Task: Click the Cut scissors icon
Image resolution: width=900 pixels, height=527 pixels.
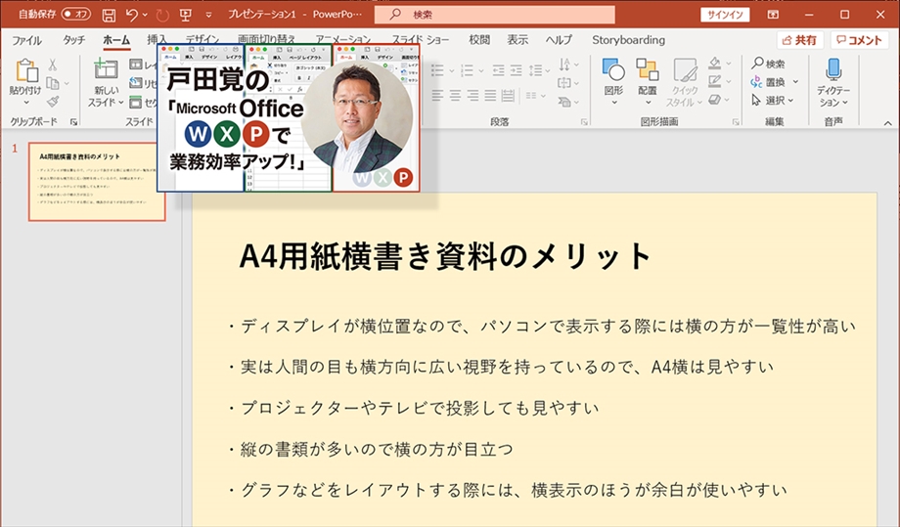Action: tap(53, 65)
